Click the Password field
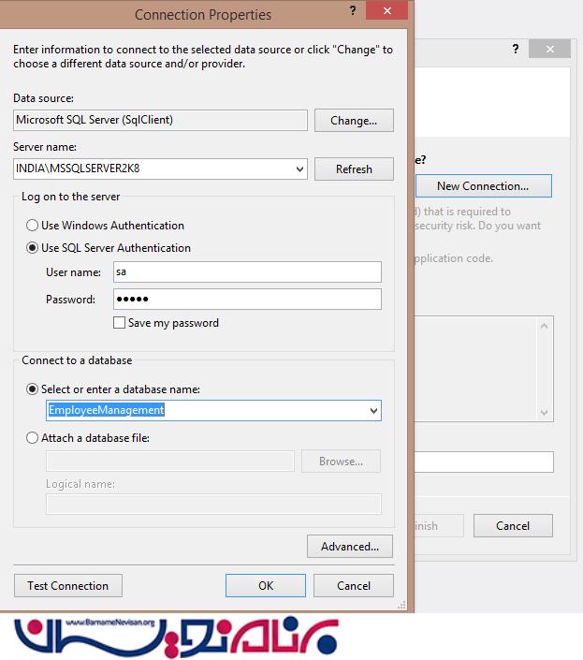The height and width of the screenshot is (660, 583). tap(247, 300)
